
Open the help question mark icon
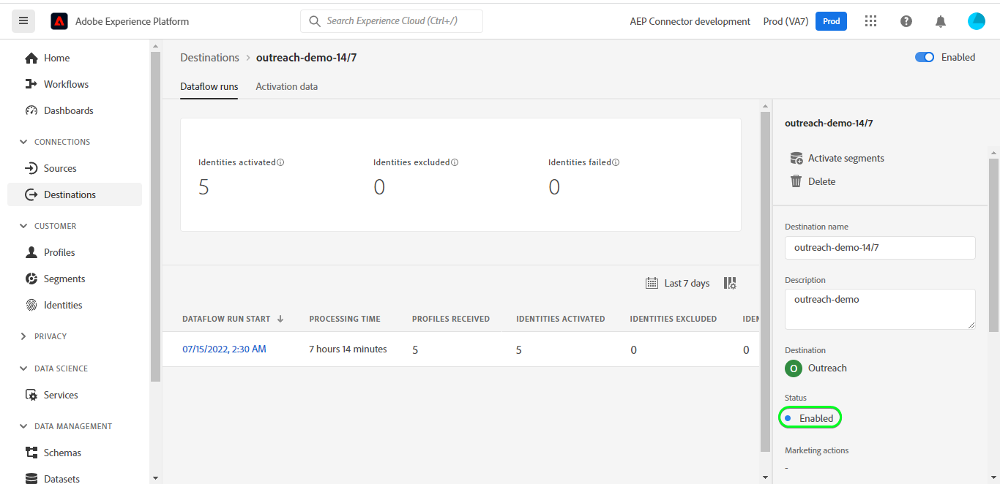click(906, 21)
